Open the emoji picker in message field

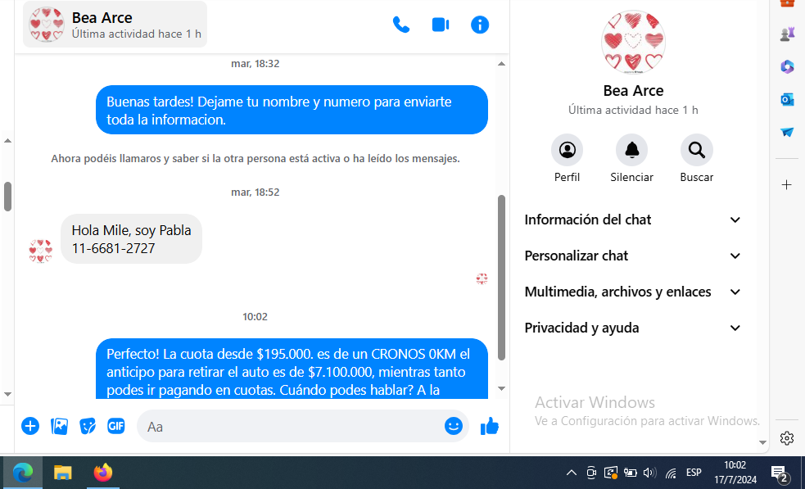(453, 426)
